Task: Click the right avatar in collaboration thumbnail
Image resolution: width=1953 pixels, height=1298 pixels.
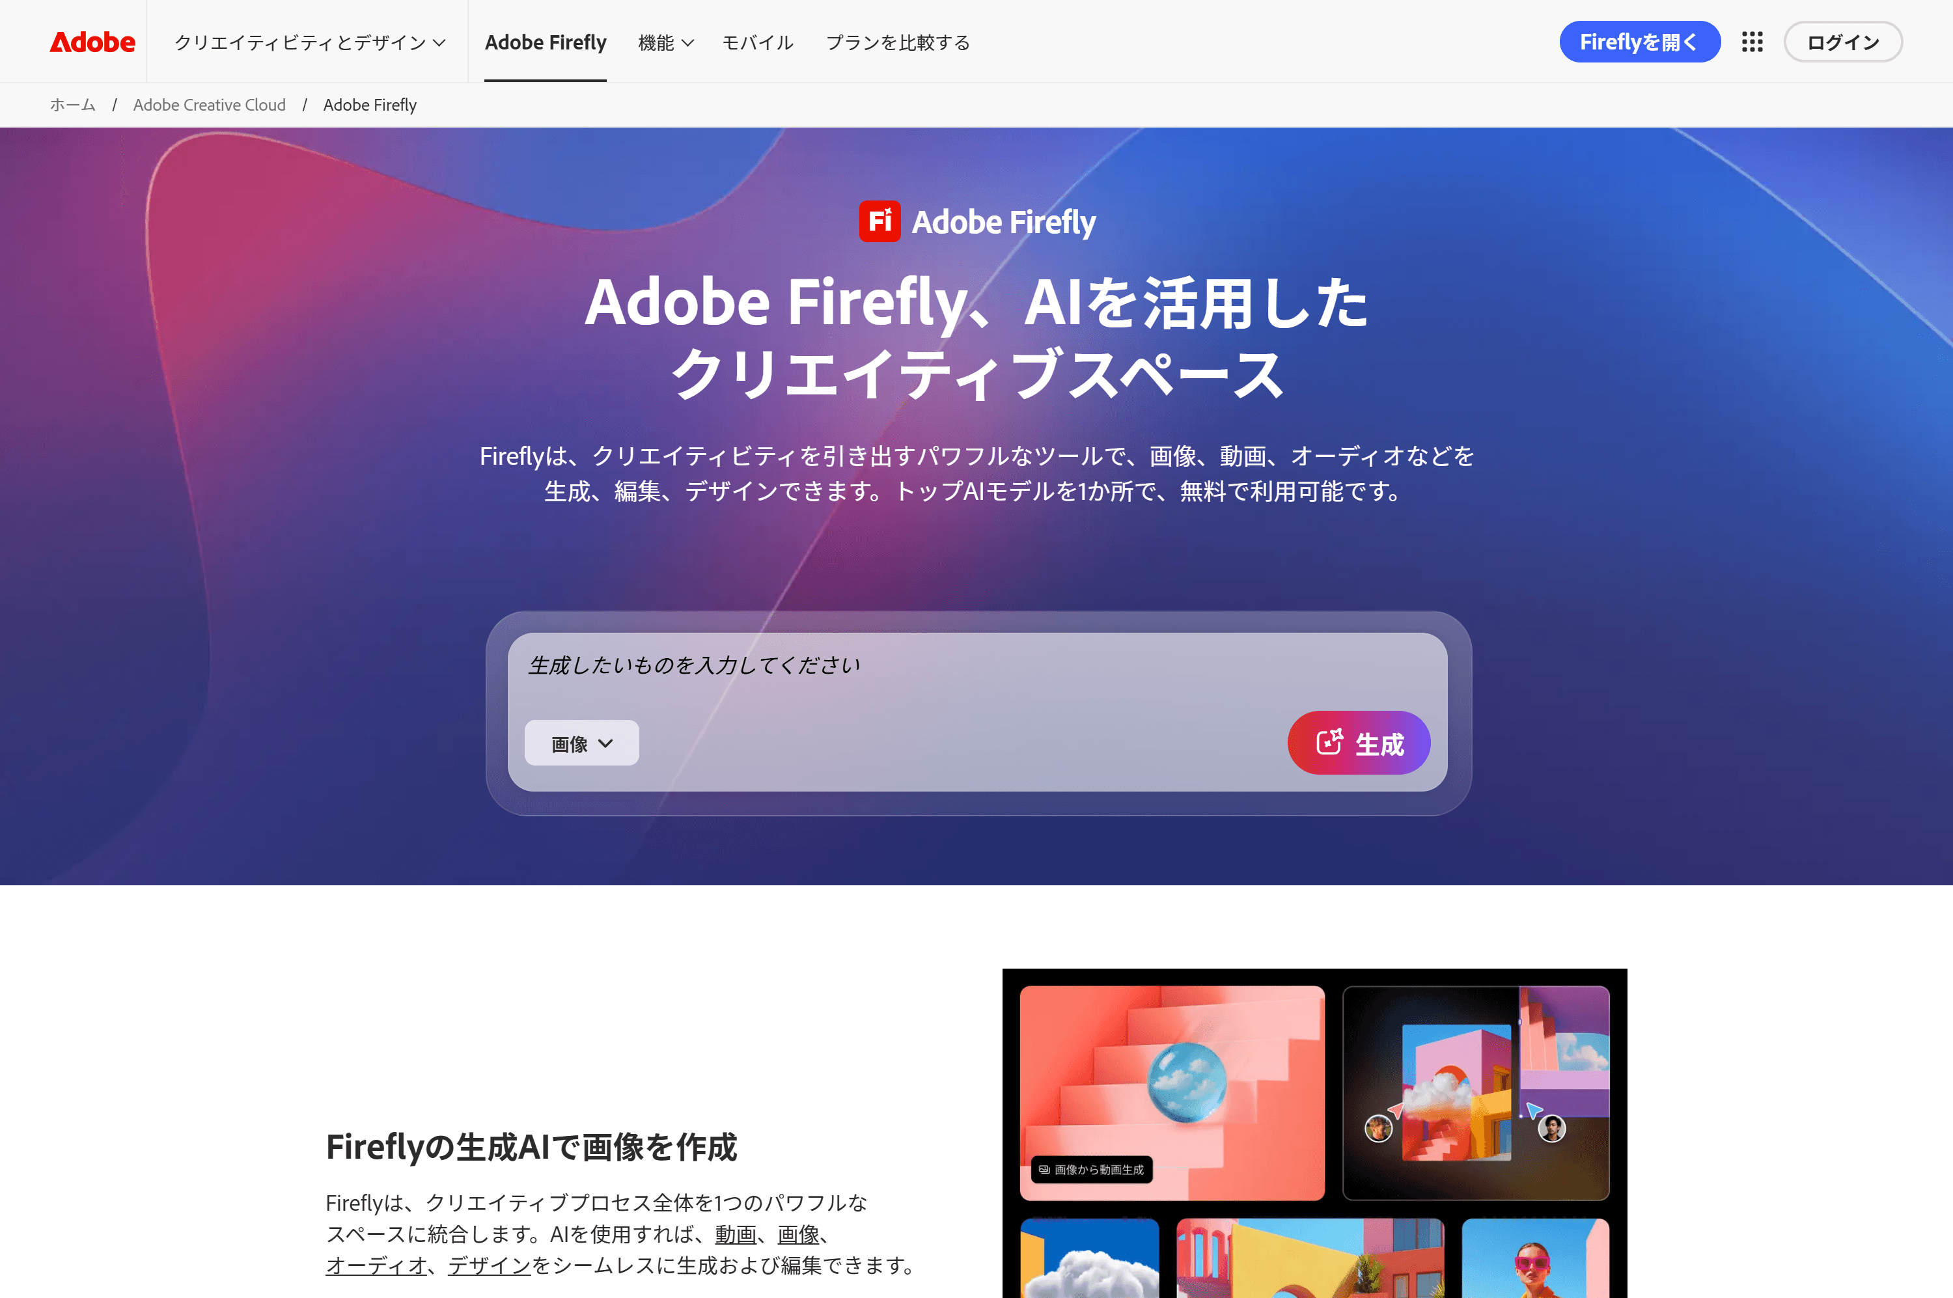Action: 1551,1128
